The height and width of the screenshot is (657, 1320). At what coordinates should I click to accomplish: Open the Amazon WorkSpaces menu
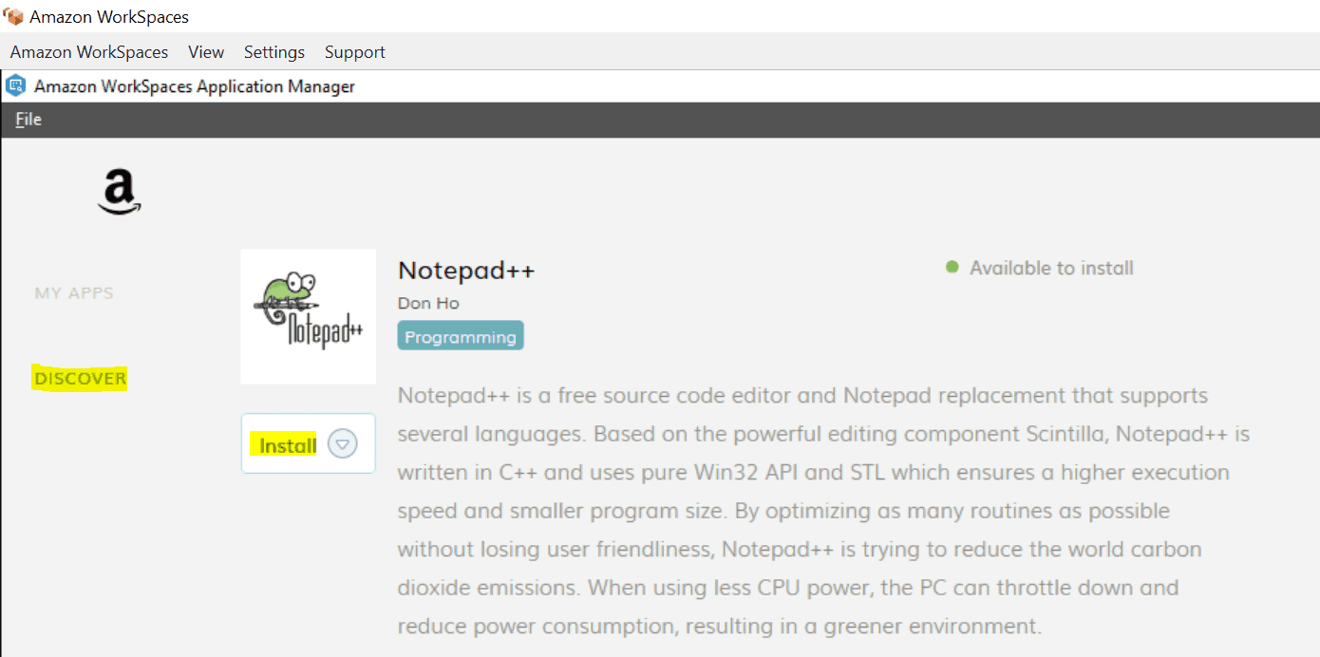coord(89,52)
